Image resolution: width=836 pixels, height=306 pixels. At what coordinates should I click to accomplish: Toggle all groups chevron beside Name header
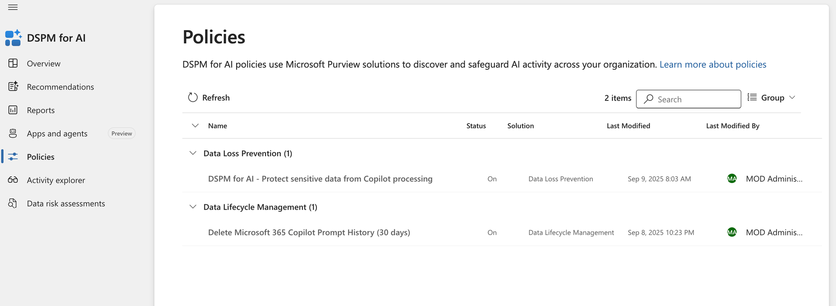[x=195, y=125]
